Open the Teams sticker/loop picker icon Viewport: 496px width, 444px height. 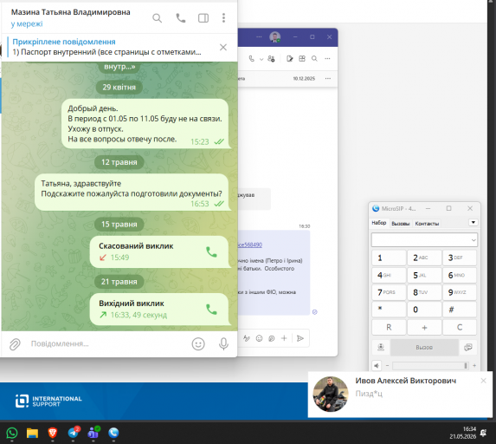pyautogui.click(x=272, y=338)
